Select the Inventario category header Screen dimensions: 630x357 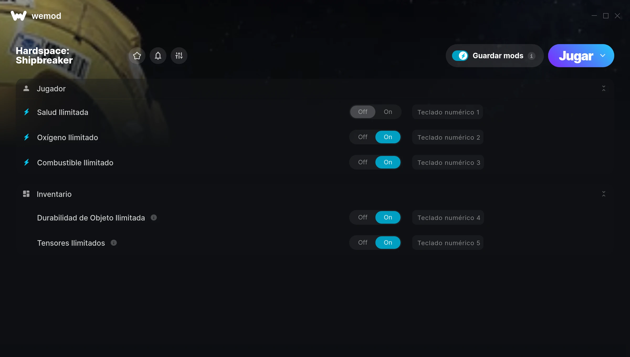(54, 194)
